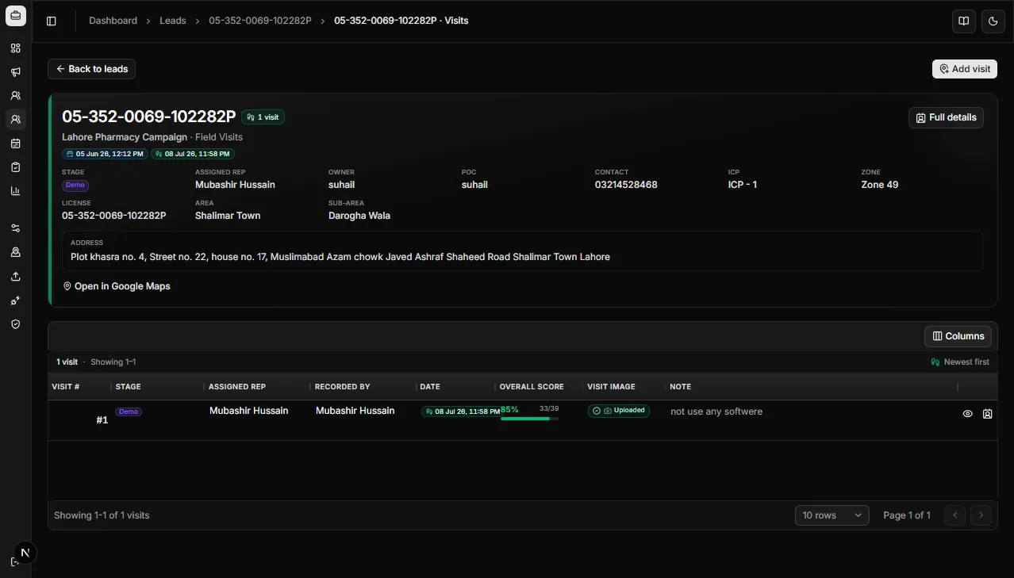Go to previous page arrow

(955, 515)
